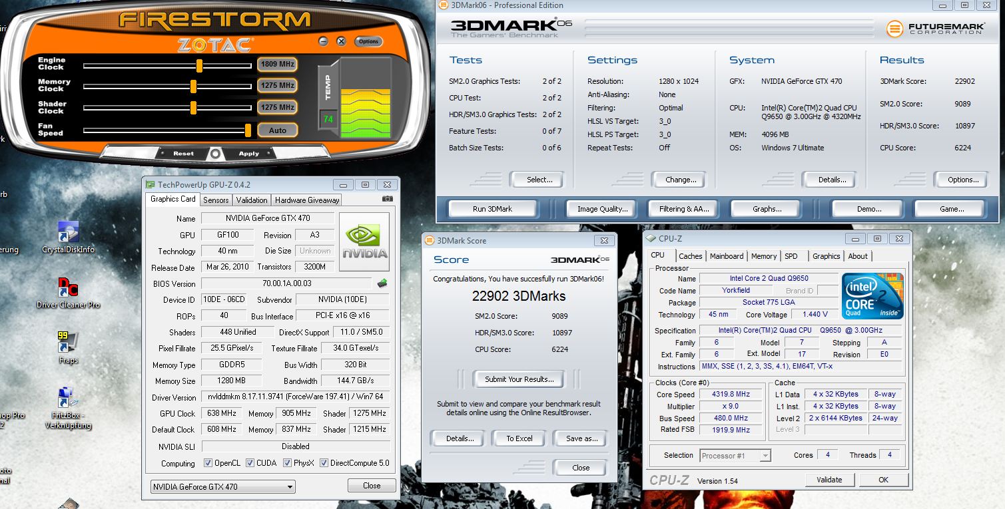Open GPU selection dropdown in GPU-Z
Image resolution: width=1005 pixels, height=509 pixels.
click(x=222, y=486)
